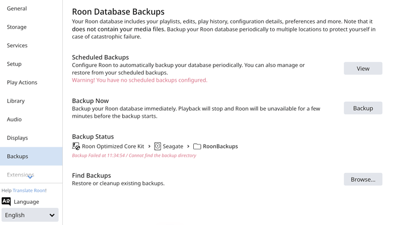
Task: Click the Language translate icon
Action: [6, 201]
